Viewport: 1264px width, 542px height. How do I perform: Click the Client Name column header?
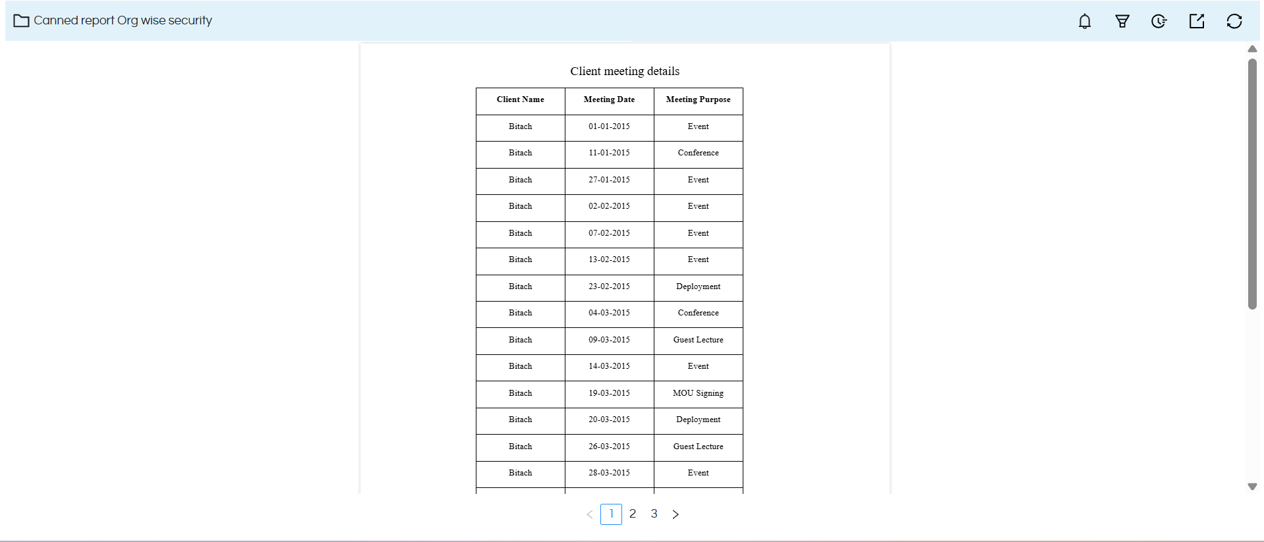tap(520, 99)
